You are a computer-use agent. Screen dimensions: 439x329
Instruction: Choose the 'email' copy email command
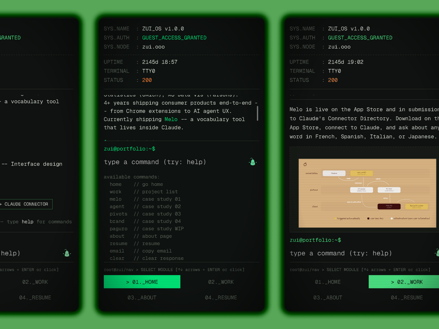pyautogui.click(x=117, y=251)
